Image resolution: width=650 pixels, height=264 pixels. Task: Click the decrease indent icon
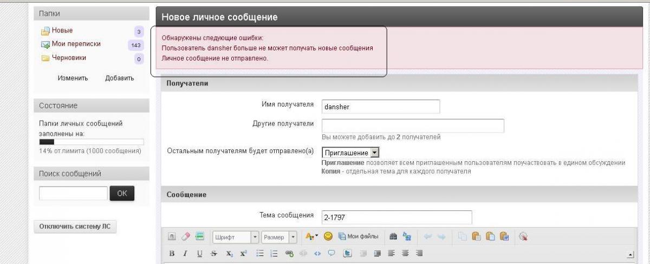pos(363,253)
